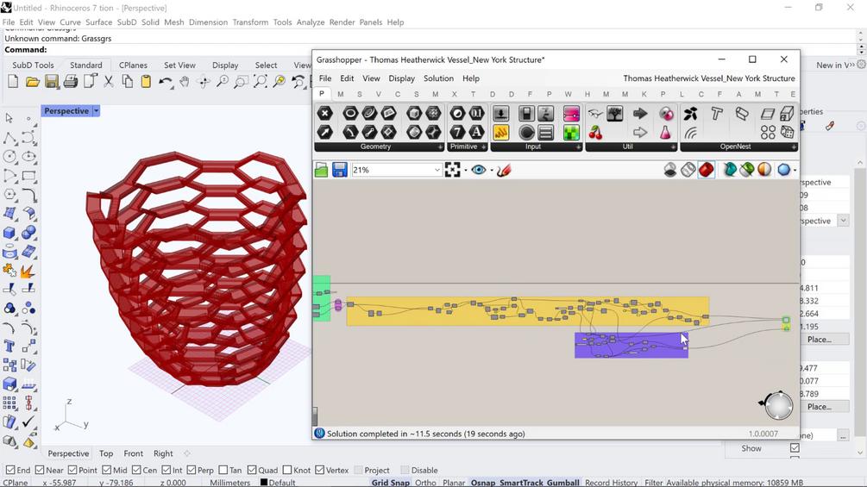Image resolution: width=867 pixels, height=487 pixels.
Task: Click the Circle parameter icon in Geometry panel
Action: point(350,113)
